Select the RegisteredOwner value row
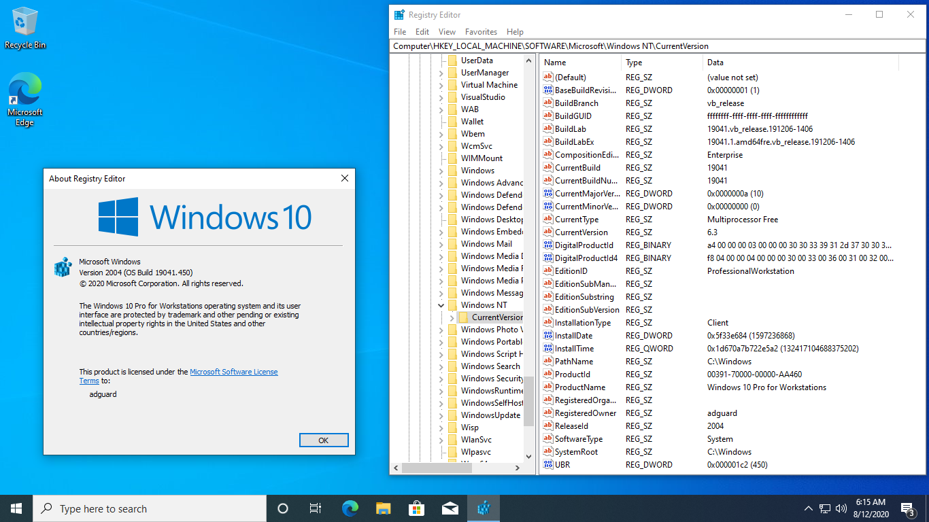The width and height of the screenshot is (929, 522). coord(733,413)
